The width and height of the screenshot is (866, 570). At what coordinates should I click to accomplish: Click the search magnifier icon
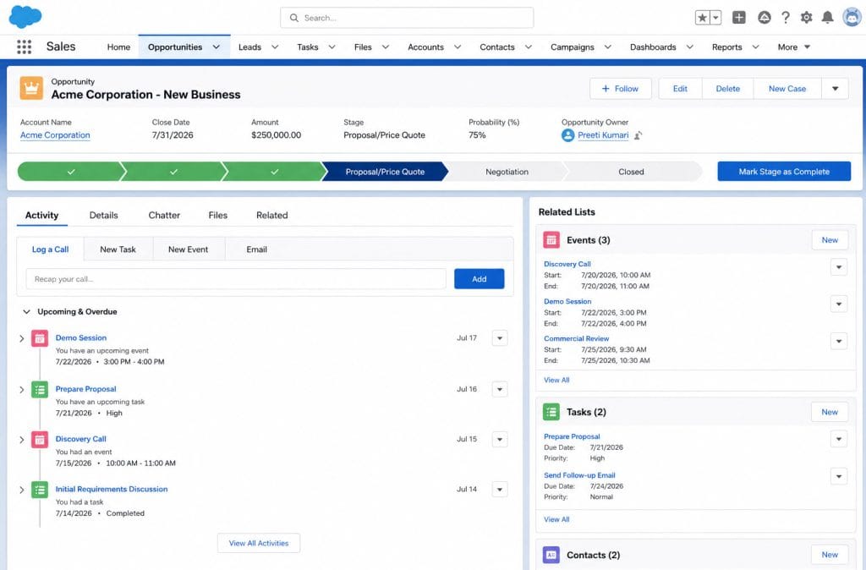pyautogui.click(x=294, y=18)
